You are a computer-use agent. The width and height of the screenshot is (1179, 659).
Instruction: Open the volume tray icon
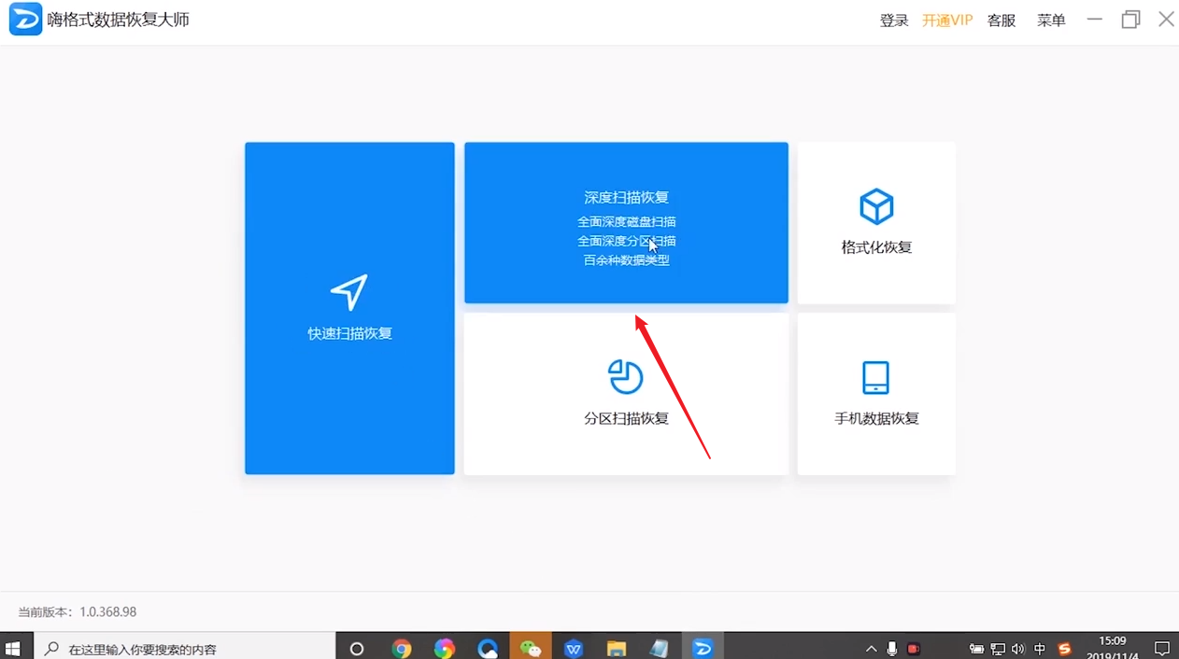[1017, 649]
